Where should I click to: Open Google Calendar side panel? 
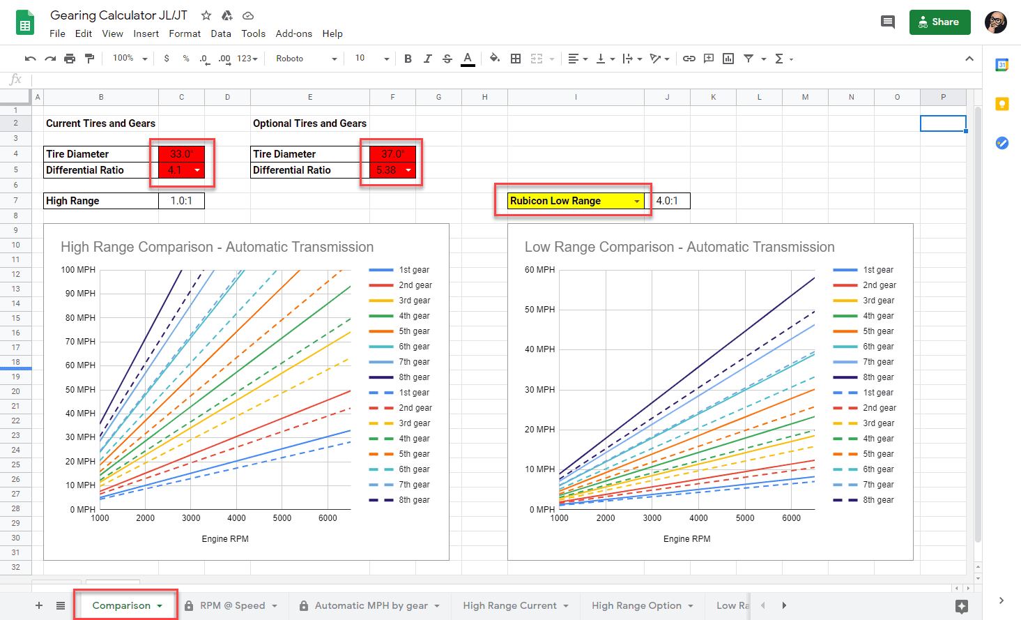click(x=1002, y=65)
